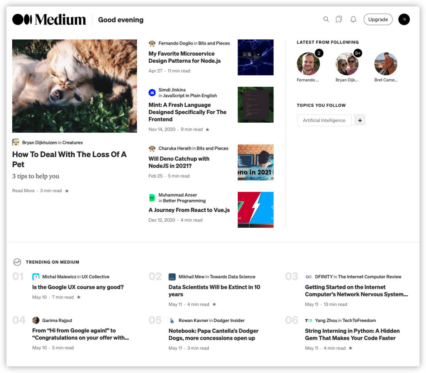Open the blue network thumbnail for Microservice article
This screenshot has height=373, width=426.
256,57
